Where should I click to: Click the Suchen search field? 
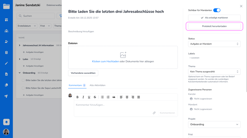[x=36, y=16]
